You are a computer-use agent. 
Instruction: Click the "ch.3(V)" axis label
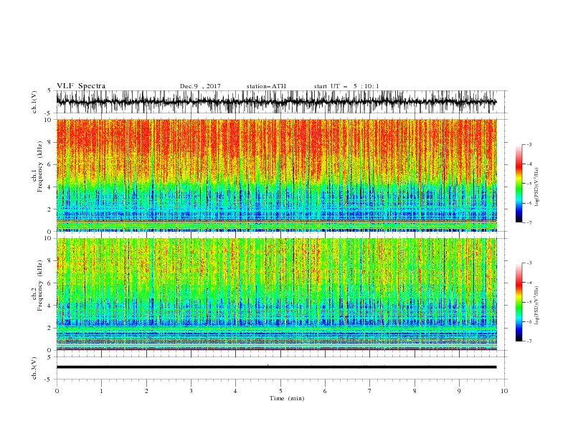pyautogui.click(x=34, y=368)
